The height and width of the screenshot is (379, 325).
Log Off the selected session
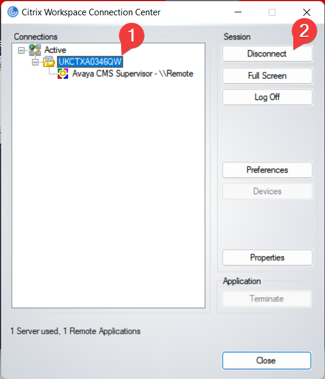pyautogui.click(x=267, y=97)
